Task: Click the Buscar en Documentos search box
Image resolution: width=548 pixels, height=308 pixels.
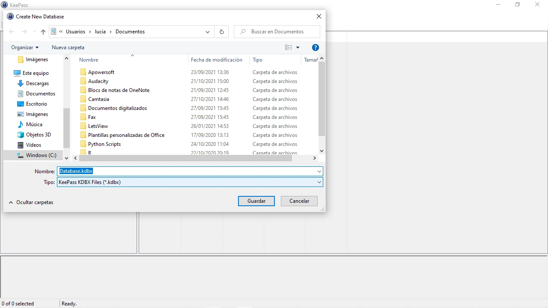Action: (277, 32)
